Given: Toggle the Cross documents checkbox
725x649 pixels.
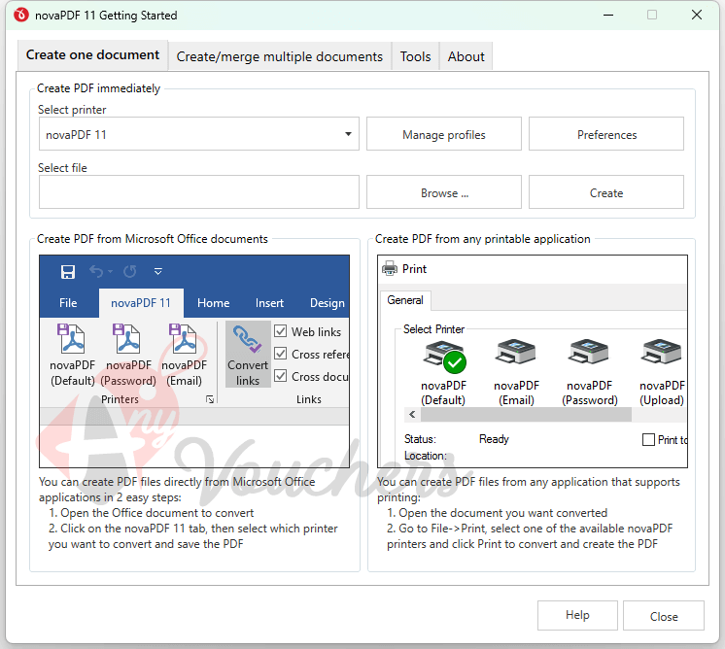Looking at the screenshot, I should tap(281, 375).
